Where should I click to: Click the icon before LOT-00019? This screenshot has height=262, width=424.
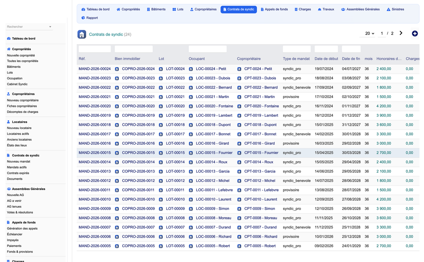tap(161, 116)
